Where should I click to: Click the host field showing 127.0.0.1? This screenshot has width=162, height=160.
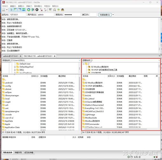[18, 15]
